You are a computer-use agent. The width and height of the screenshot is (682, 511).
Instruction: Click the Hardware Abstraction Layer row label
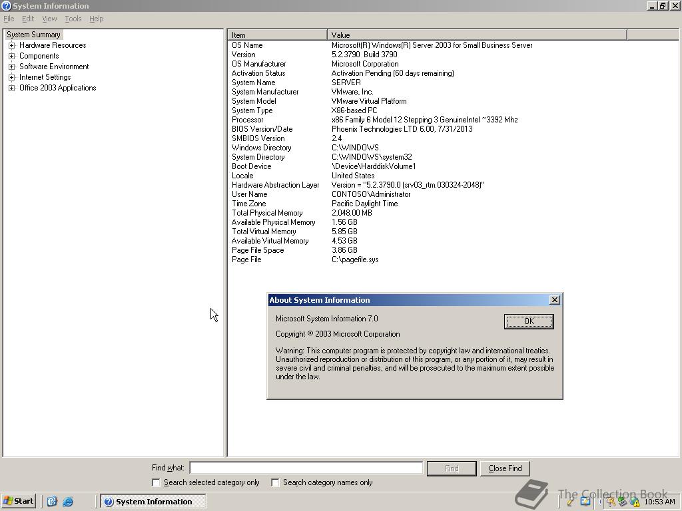pos(275,185)
